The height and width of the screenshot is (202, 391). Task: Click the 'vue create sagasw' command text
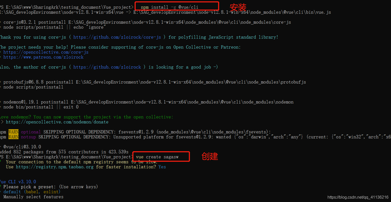point(157,157)
